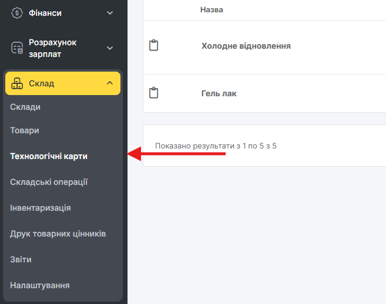The width and height of the screenshot is (386, 304).
Task: Select Технологічні карти in the sidebar
Action: click(49, 156)
